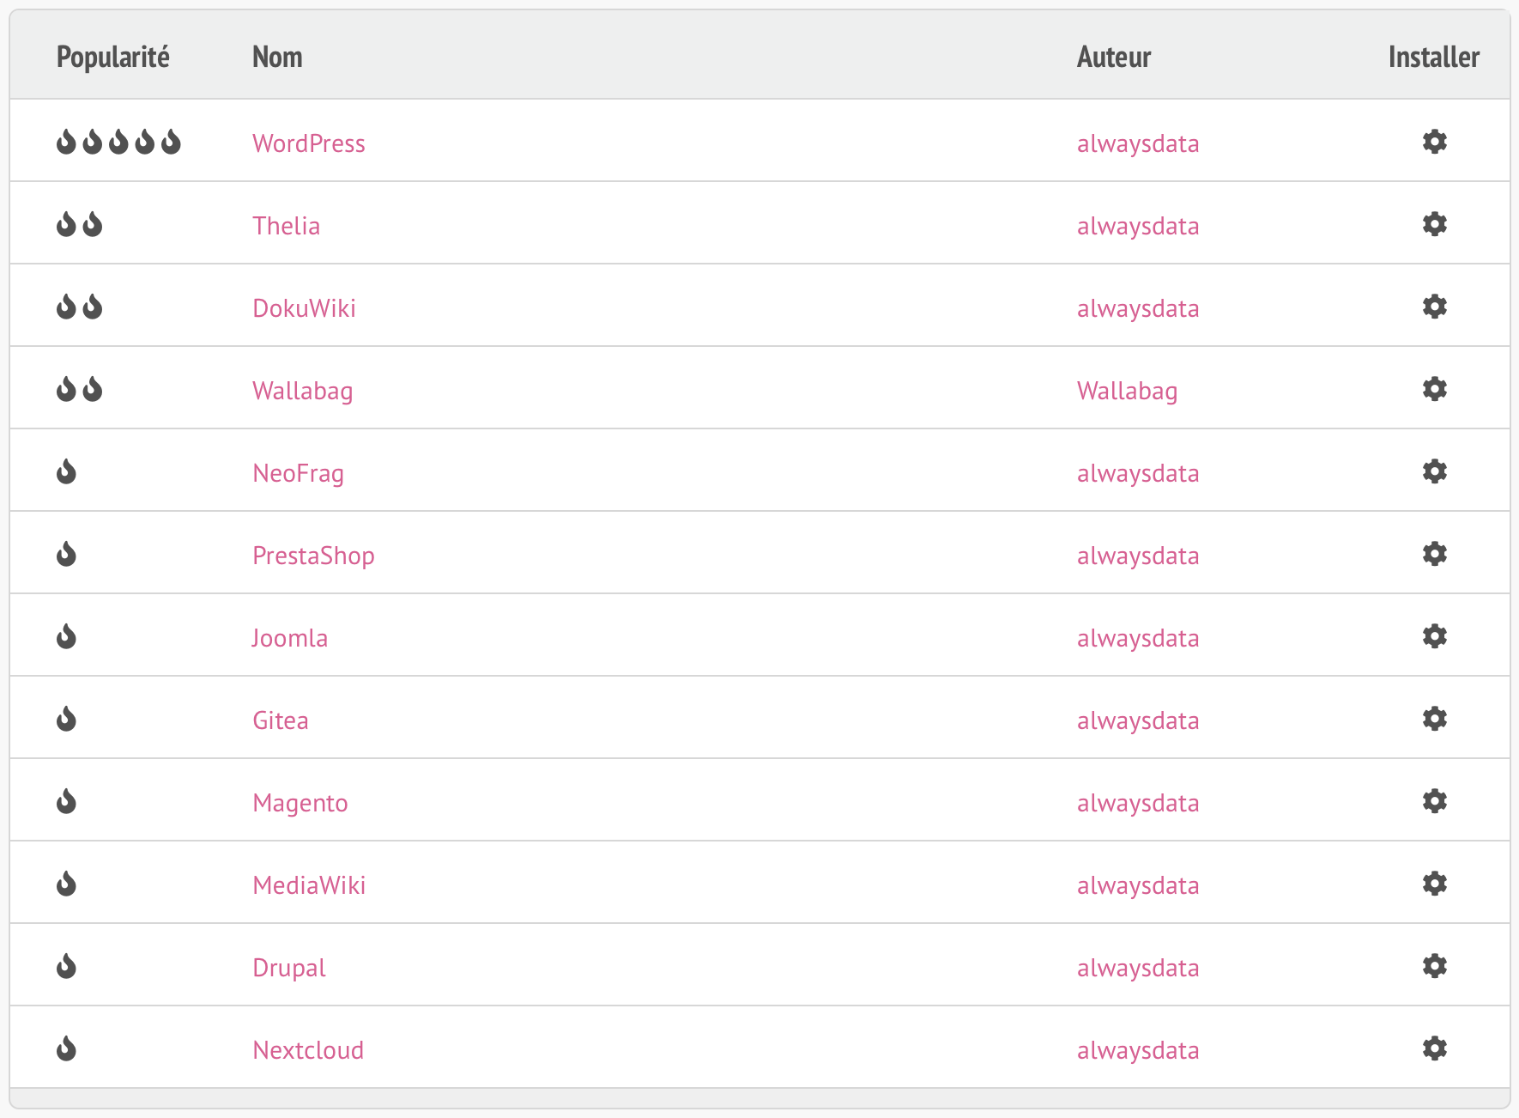Click the Thelia two-flame popularity rating
Screen dimensions: 1519x1118
coord(80,224)
